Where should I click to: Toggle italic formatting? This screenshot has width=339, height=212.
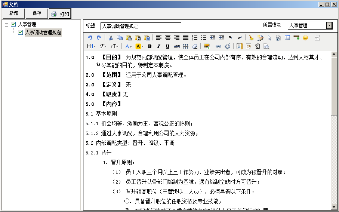pyautogui.click(x=158, y=46)
